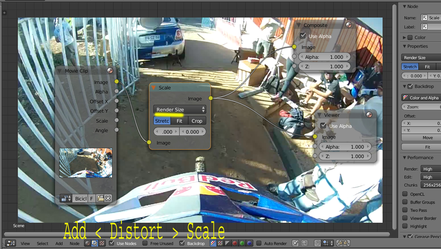Click the pin node tree icon

coord(295,243)
